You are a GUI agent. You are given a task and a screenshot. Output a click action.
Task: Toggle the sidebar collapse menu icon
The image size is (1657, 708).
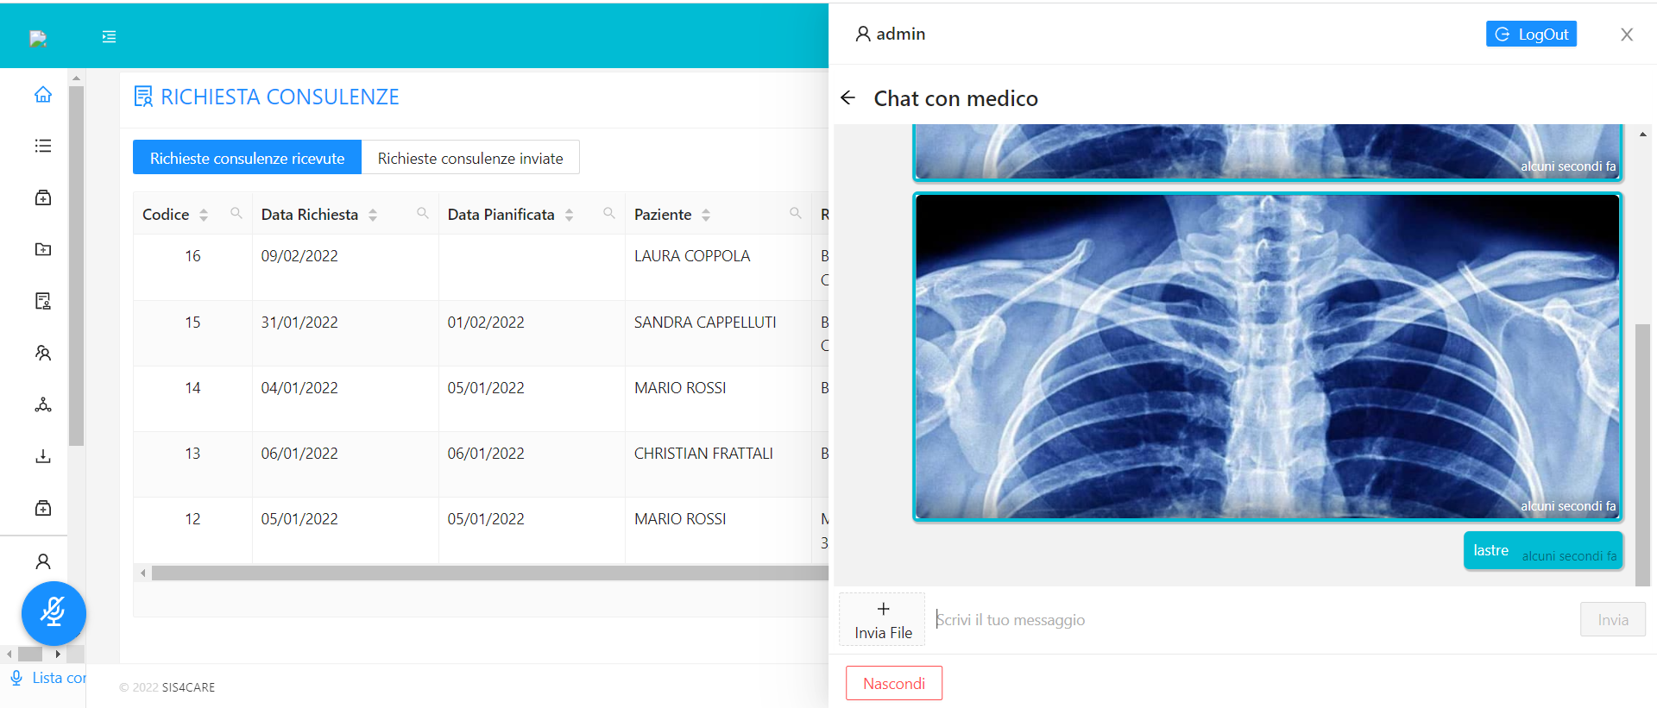coord(109,36)
